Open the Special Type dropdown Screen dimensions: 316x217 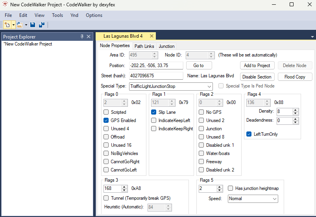point(209,86)
